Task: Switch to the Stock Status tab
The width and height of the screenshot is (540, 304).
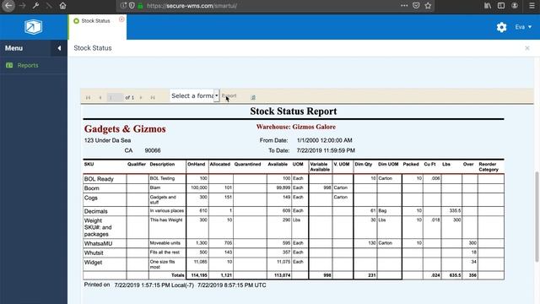Action: pyautogui.click(x=95, y=20)
